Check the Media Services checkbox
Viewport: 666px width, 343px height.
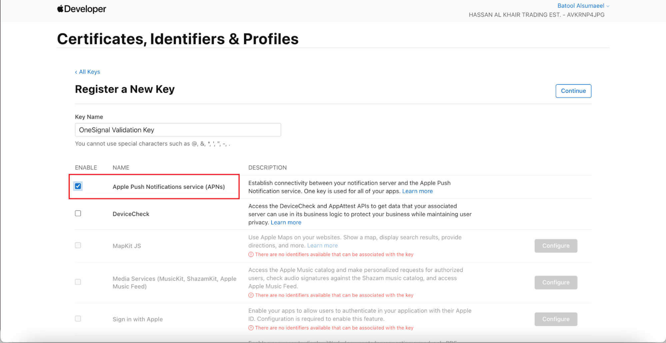78,282
